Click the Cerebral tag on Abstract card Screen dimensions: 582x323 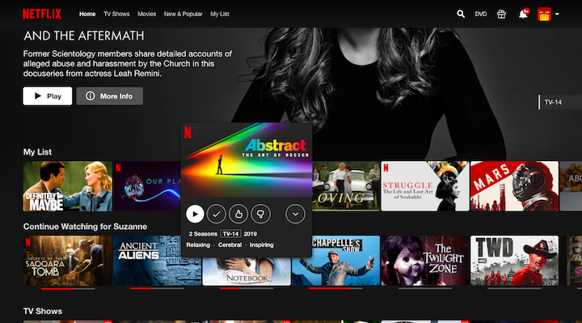point(230,245)
